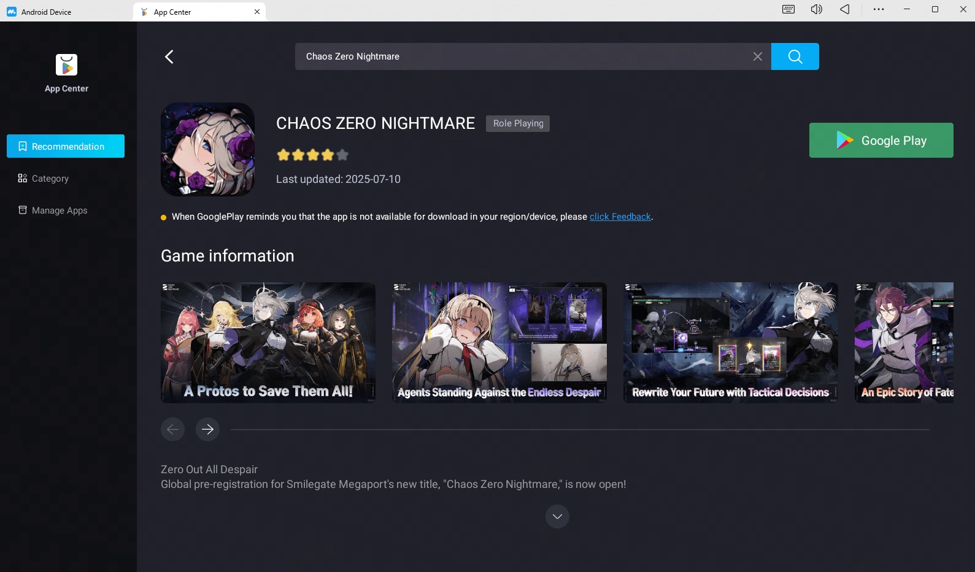Open the Category section

coord(66,179)
